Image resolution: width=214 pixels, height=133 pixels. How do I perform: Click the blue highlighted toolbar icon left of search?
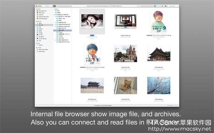(155, 6)
